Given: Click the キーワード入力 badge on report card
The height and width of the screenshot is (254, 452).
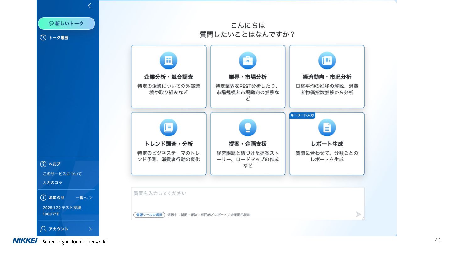Looking at the screenshot, I should [x=302, y=115].
